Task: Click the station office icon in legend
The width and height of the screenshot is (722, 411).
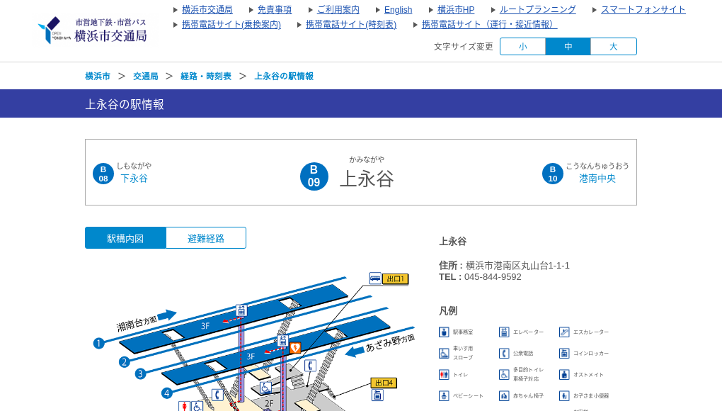Action: [444, 332]
